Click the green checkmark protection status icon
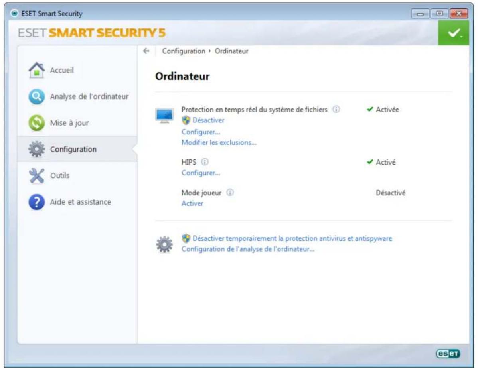The image size is (478, 368). click(x=454, y=33)
